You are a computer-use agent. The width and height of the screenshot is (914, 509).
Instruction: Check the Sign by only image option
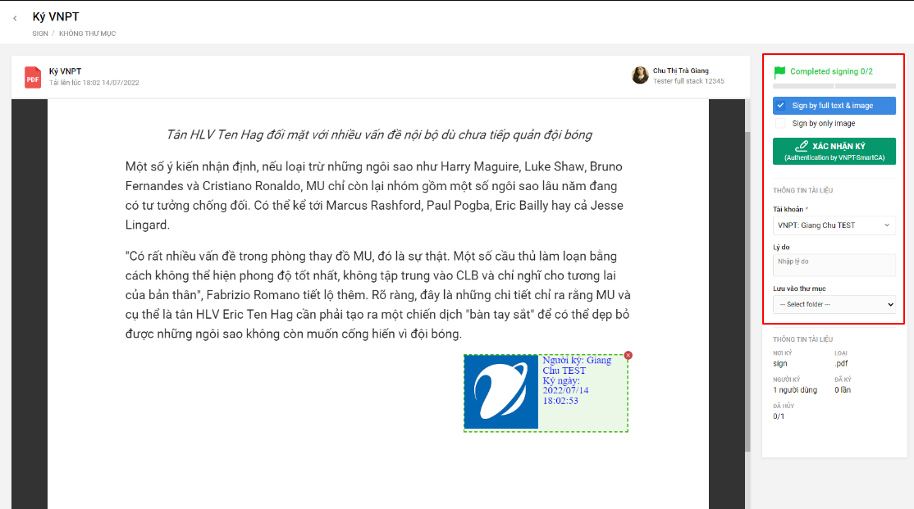coord(780,124)
